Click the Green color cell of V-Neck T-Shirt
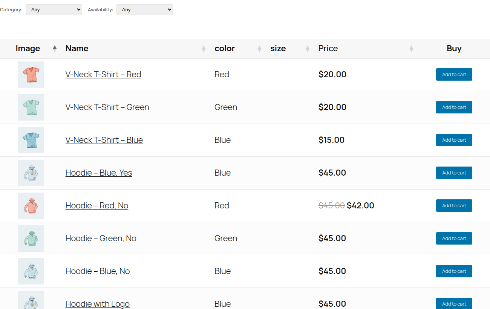The image size is (490, 309). click(226, 107)
